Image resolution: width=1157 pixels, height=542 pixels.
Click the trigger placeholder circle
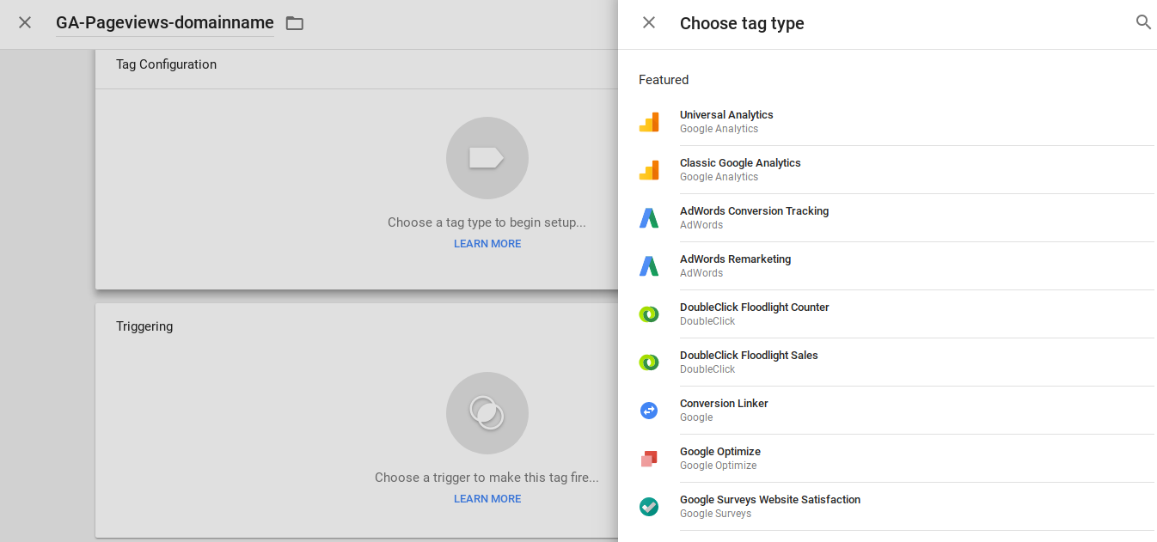(487, 413)
